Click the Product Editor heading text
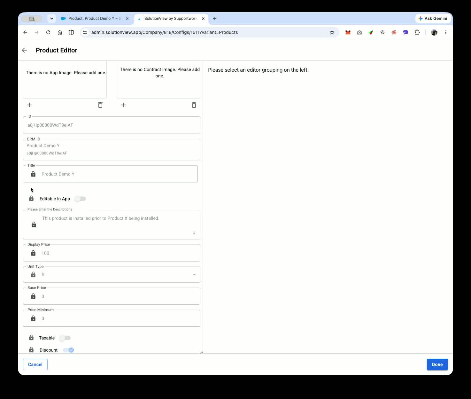Viewport: 471px width, 399px height. [x=57, y=50]
